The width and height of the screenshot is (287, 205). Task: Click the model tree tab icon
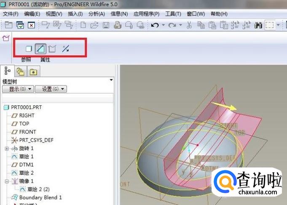(x=7, y=71)
